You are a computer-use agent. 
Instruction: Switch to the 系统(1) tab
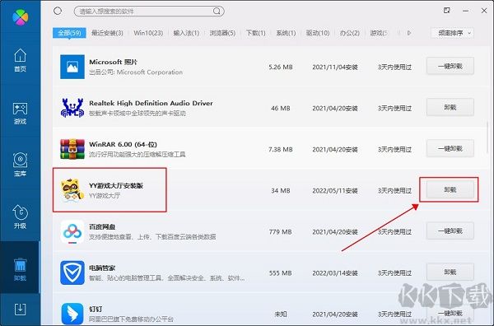tap(286, 33)
